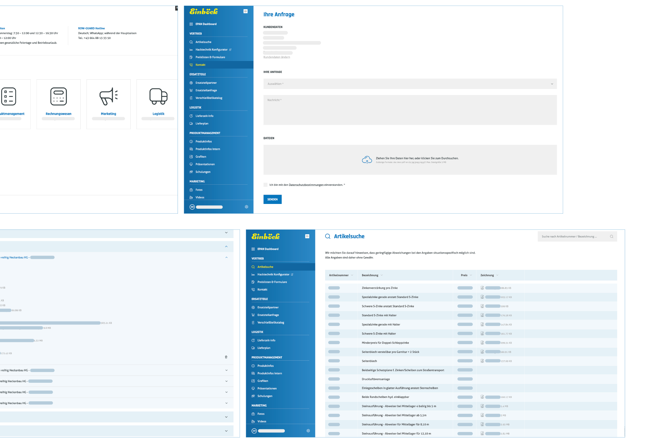Viewport: 662px width, 442px height.
Task: Open PDF icon for Abweiser für Mittellager für 8,10 m
Action: 482,424
